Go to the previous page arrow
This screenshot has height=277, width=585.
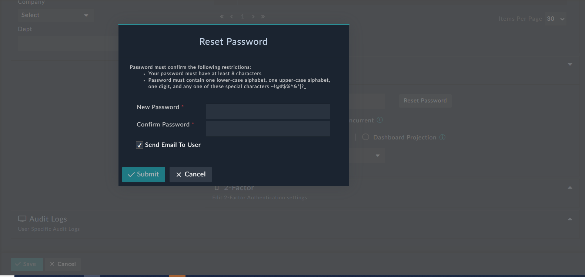(x=232, y=17)
